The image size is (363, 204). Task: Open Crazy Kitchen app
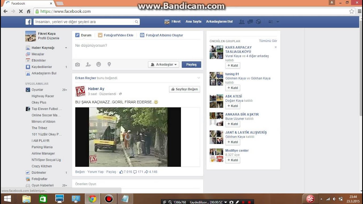click(42, 166)
